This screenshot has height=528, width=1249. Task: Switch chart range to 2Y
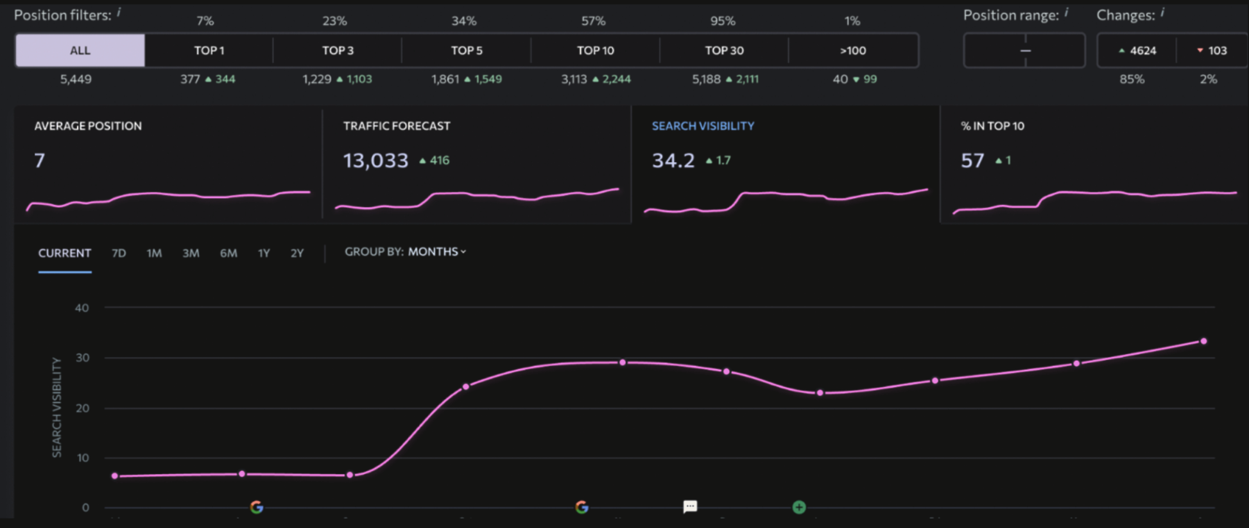[x=297, y=253]
